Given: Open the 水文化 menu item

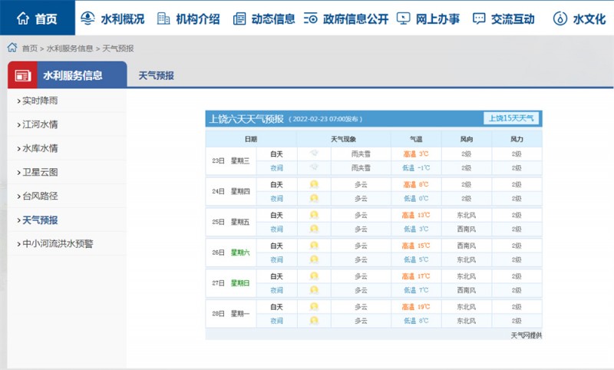Looking at the screenshot, I should pyautogui.click(x=589, y=18).
